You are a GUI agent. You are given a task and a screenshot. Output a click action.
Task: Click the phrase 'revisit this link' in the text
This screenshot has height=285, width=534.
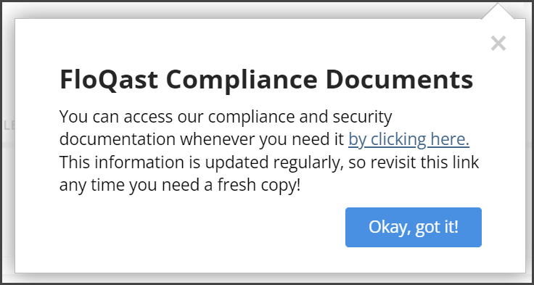coord(424,162)
